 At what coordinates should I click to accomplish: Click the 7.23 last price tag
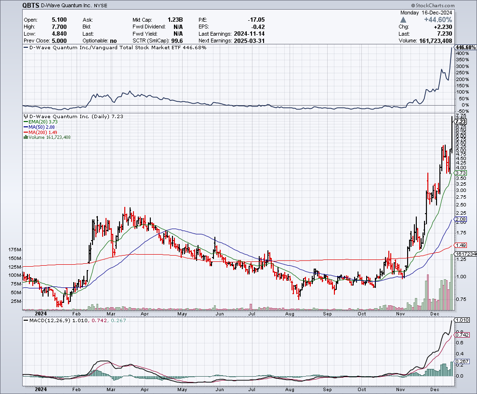(461, 122)
